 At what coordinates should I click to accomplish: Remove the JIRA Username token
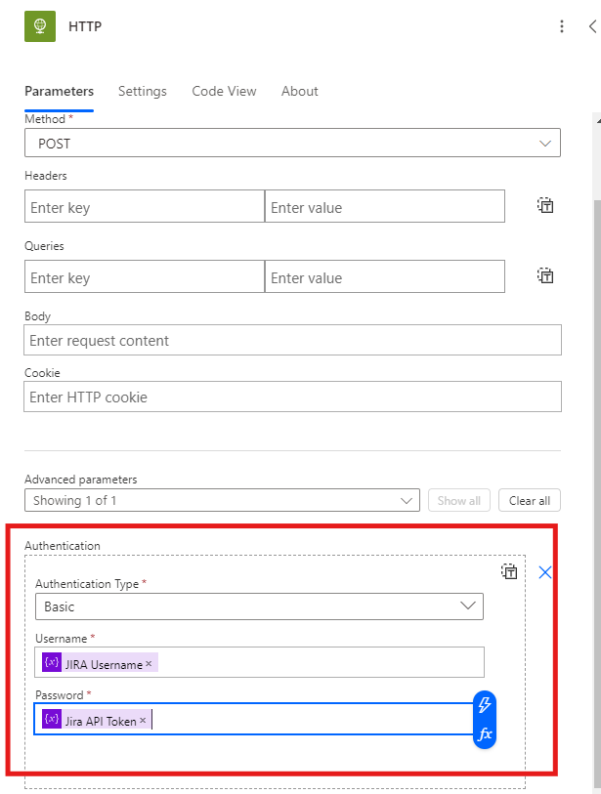150,662
